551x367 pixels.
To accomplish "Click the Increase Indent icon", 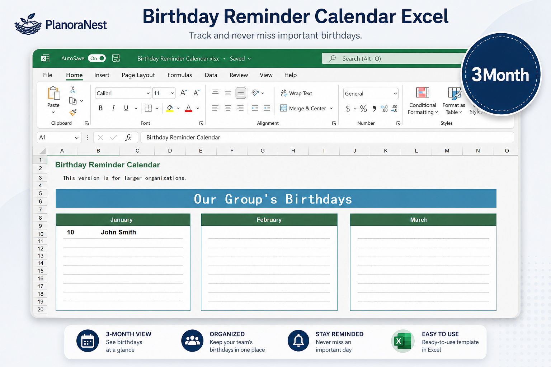I will point(267,108).
